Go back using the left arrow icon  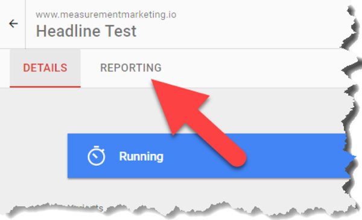point(13,23)
